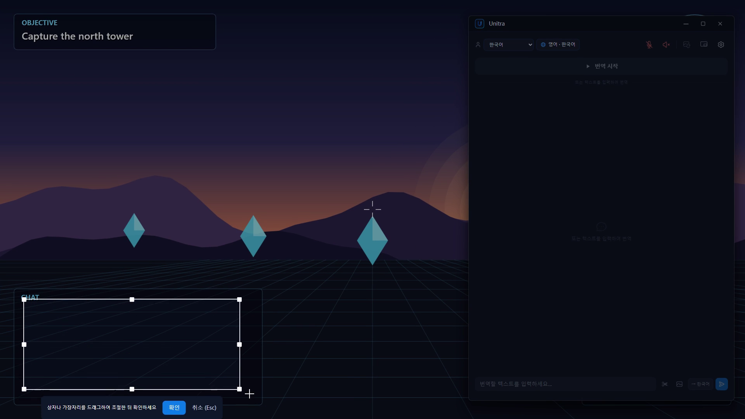Open the 한국어 language dropdown
Image resolution: width=745 pixels, height=419 pixels.
509,45
